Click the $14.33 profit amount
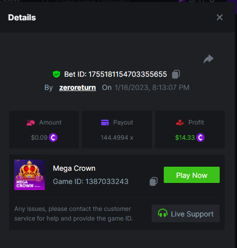 coord(185,138)
